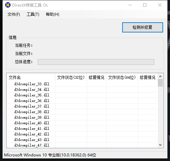
Task: Click the 文件状态(32位) column header
Action: point(71,77)
